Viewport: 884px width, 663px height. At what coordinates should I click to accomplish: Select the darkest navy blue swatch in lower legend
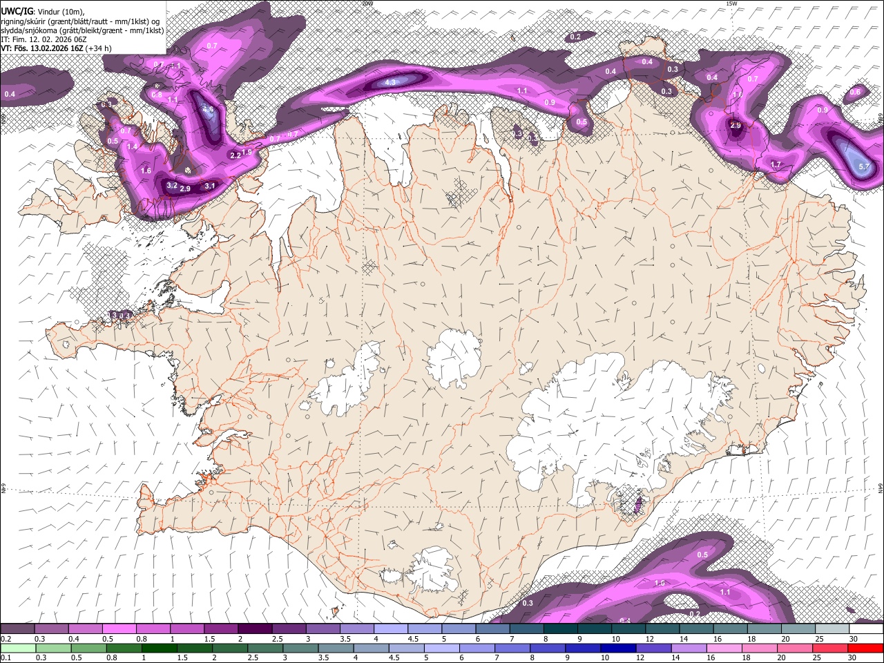point(617,648)
